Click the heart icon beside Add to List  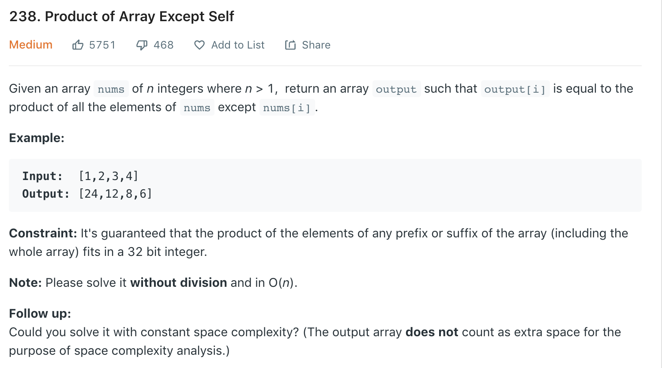point(199,45)
